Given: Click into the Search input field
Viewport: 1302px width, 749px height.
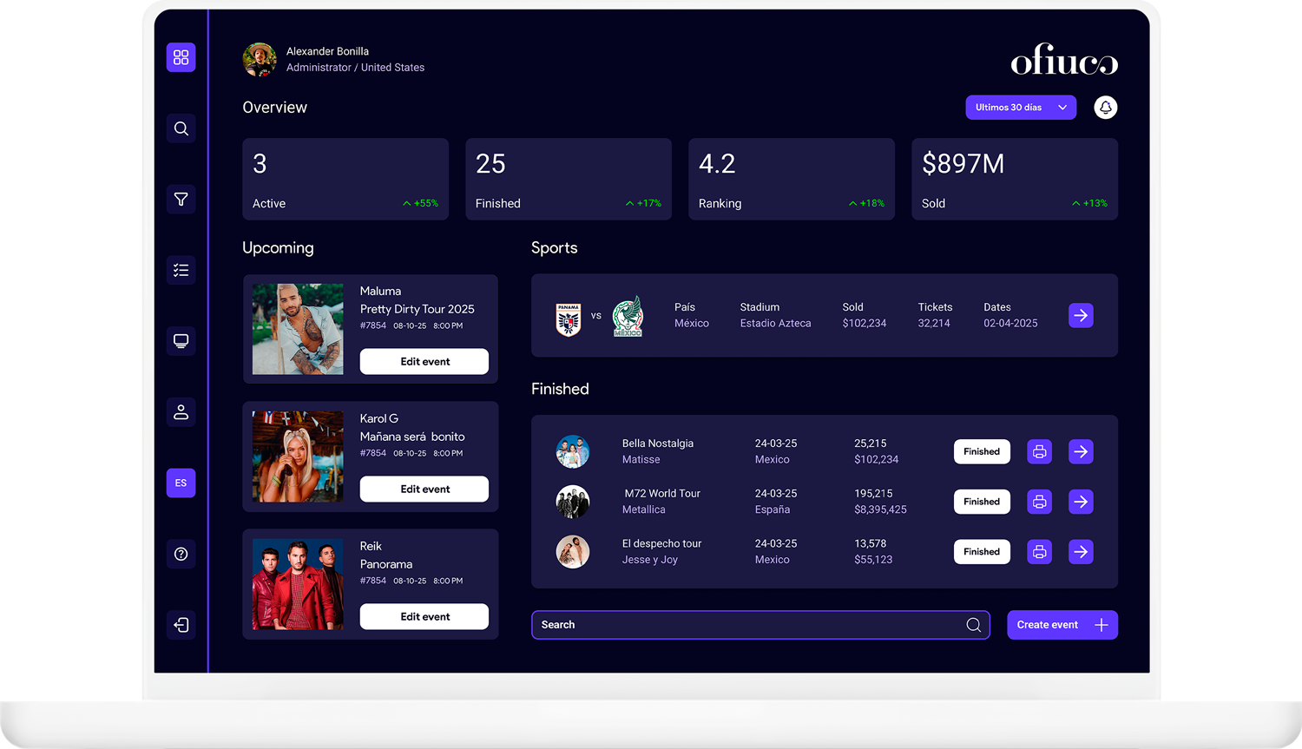Looking at the screenshot, I should coord(746,625).
